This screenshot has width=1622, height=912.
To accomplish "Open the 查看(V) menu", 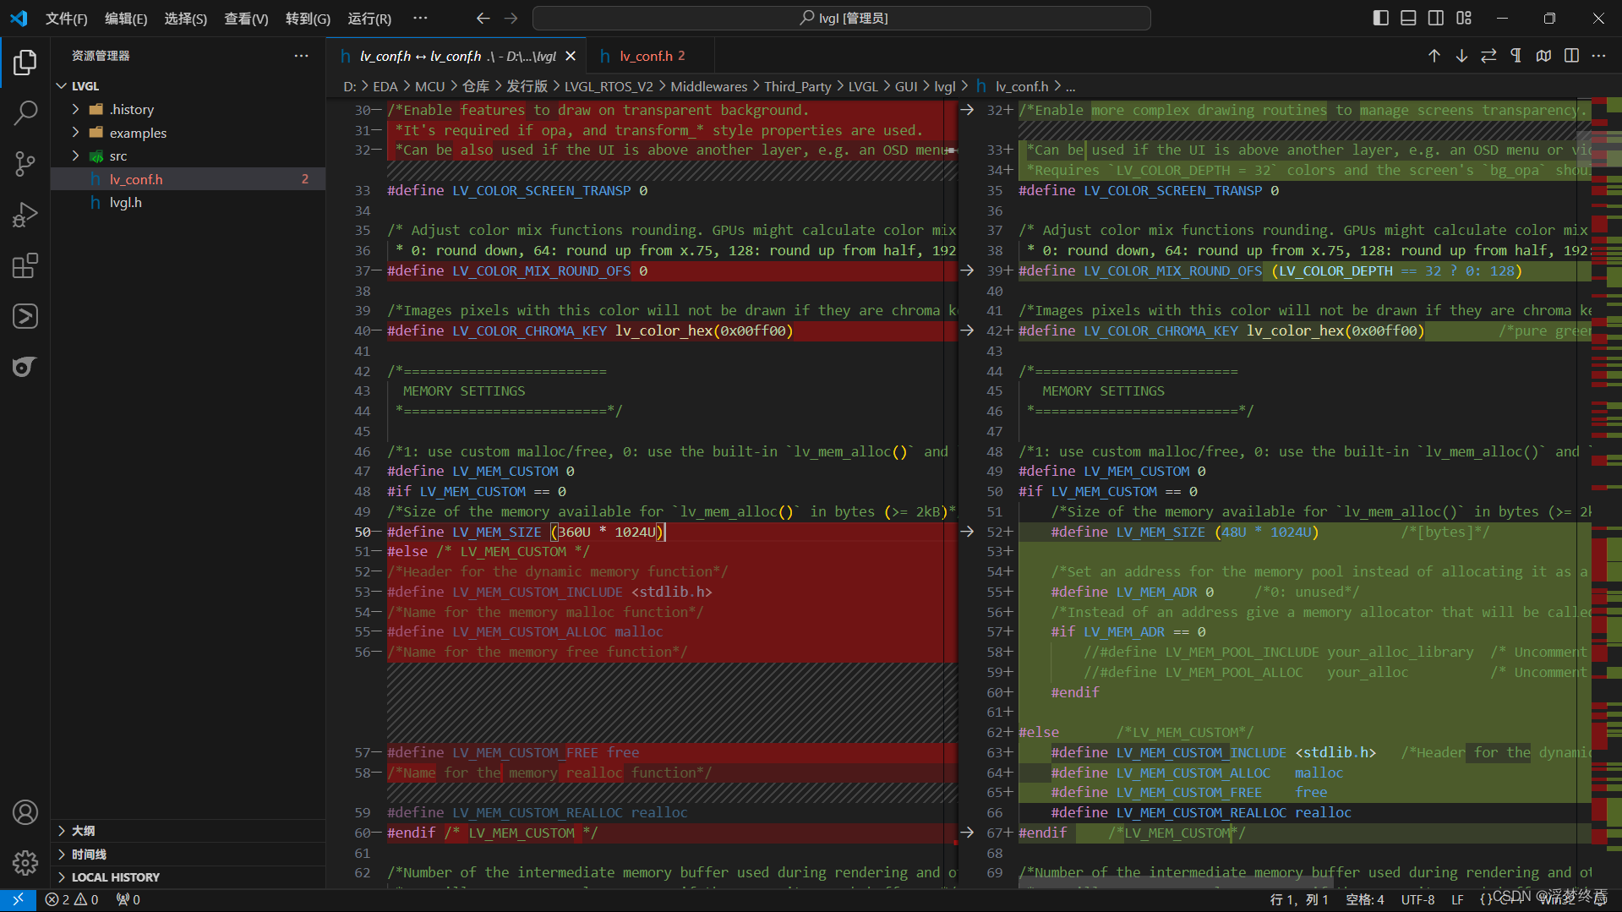I will click(245, 18).
